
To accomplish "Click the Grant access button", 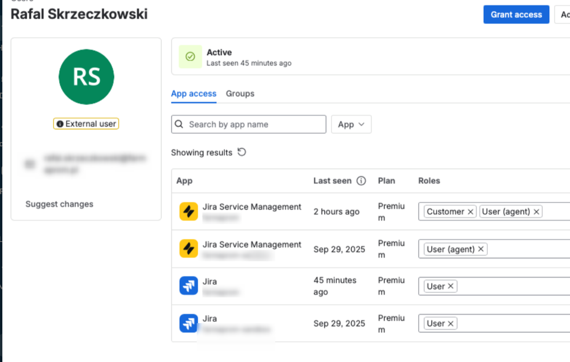I will click(516, 14).
